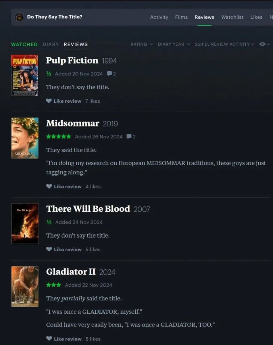273x345 pixels.
Task: Click the profile avatar beside Do They Say The Title?
Action: point(19,17)
